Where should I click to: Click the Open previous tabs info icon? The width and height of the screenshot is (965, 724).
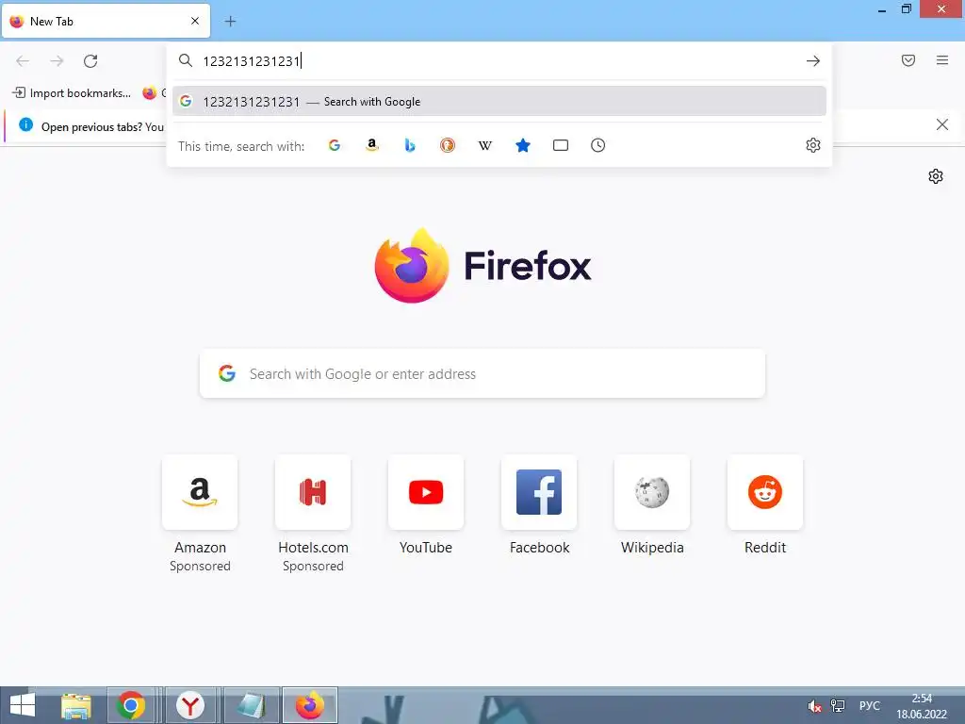pos(25,125)
